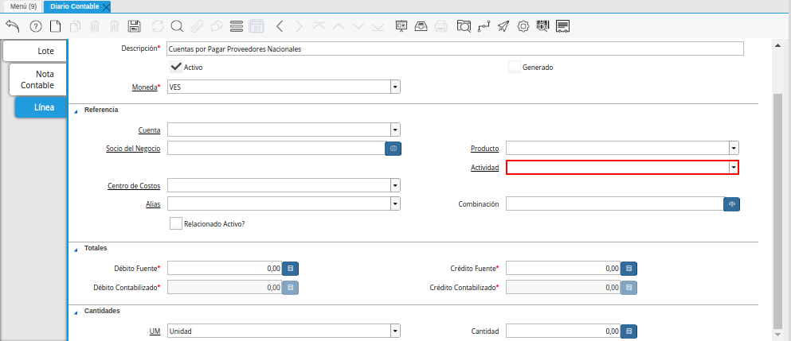Viewport: 791px width, 341px height.
Task: Create a new record with blank page icon
Action: (x=55, y=26)
